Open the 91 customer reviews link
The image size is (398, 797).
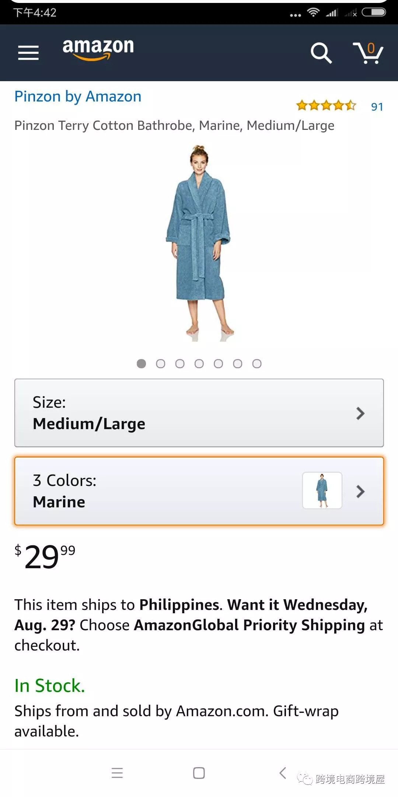[377, 107]
